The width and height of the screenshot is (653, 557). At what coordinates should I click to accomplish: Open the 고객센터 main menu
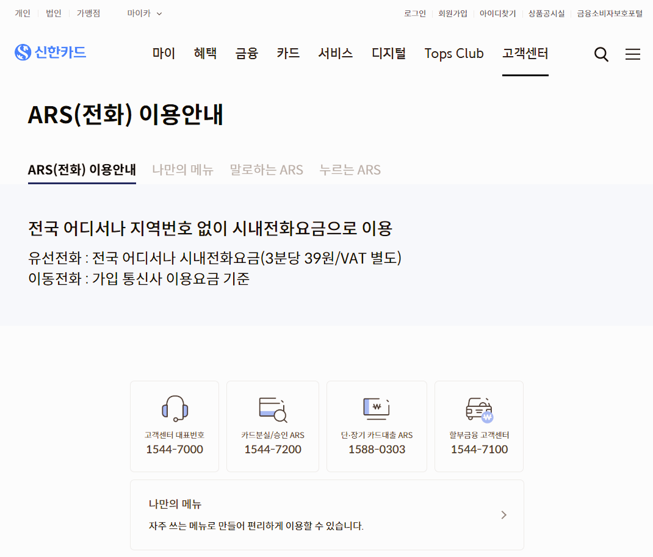pos(525,53)
